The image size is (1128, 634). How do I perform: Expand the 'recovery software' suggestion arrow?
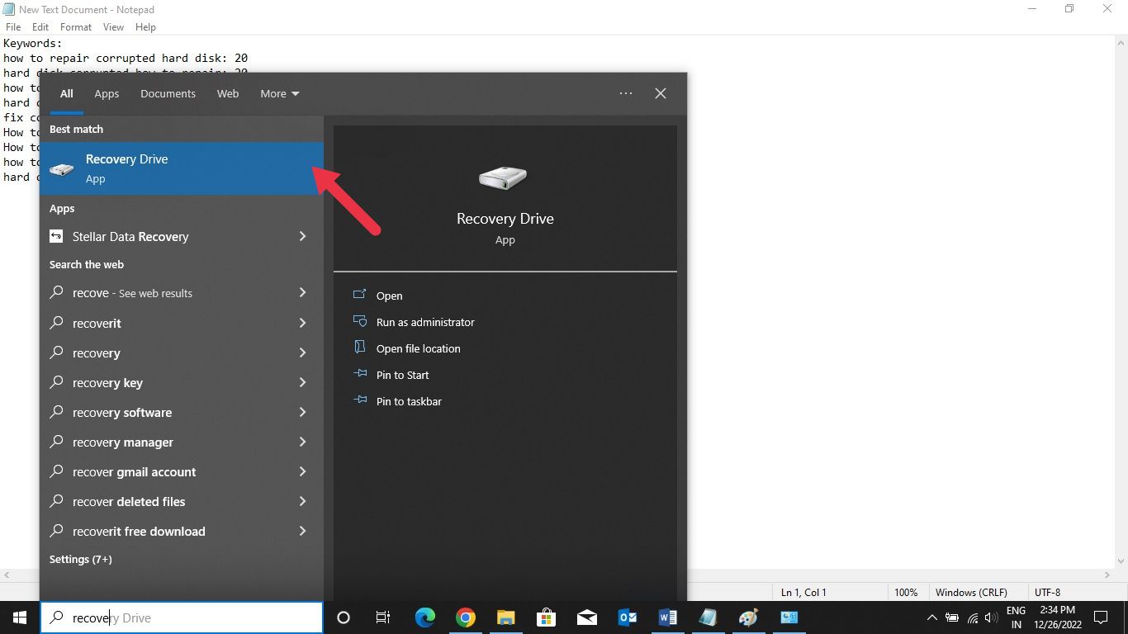point(302,412)
